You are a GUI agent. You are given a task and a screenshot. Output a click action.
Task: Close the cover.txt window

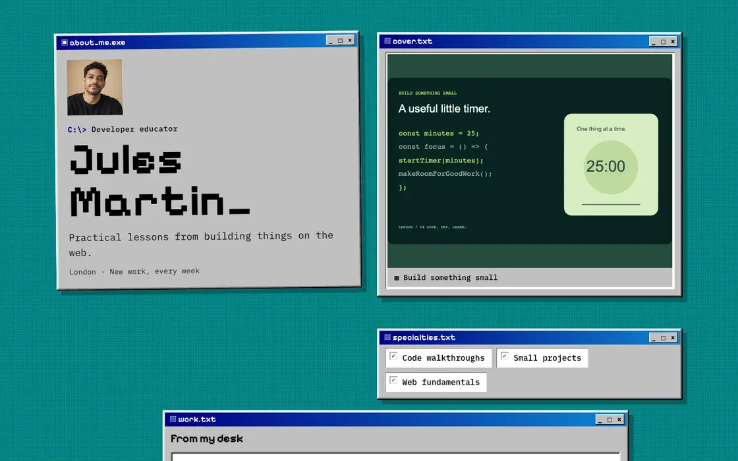point(673,41)
